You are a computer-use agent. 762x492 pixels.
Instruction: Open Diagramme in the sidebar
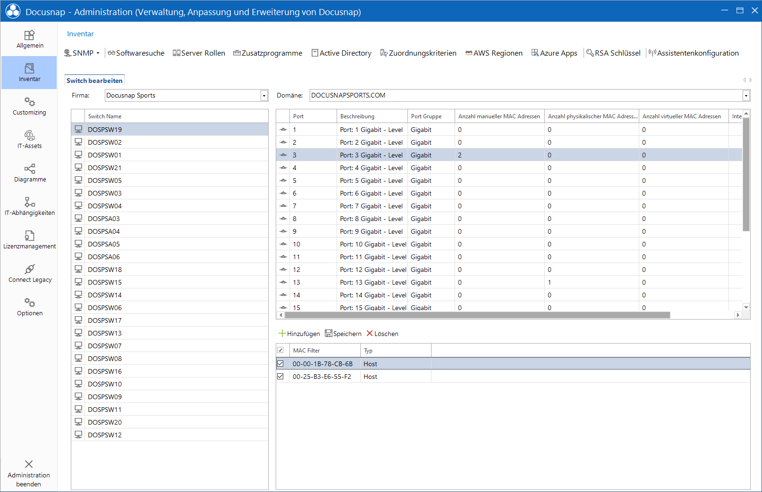29,173
